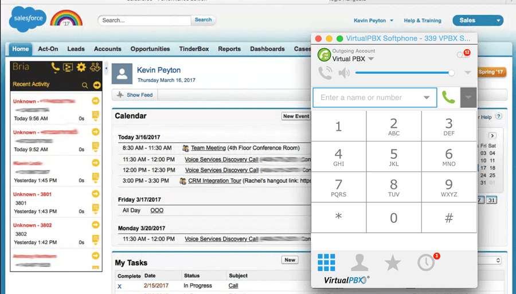Click arrow icon beside Recent Activity header
516x294 pixels.
coord(97,85)
